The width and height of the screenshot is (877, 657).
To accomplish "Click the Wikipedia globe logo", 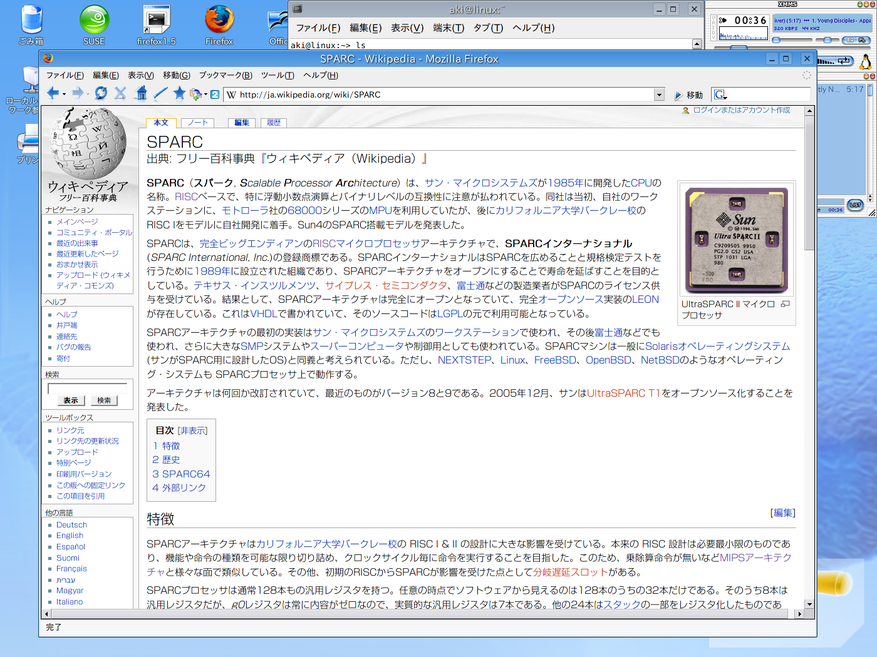I will click(x=88, y=144).
